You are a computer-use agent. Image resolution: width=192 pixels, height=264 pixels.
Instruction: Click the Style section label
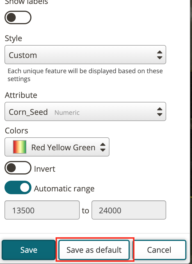click(13, 38)
